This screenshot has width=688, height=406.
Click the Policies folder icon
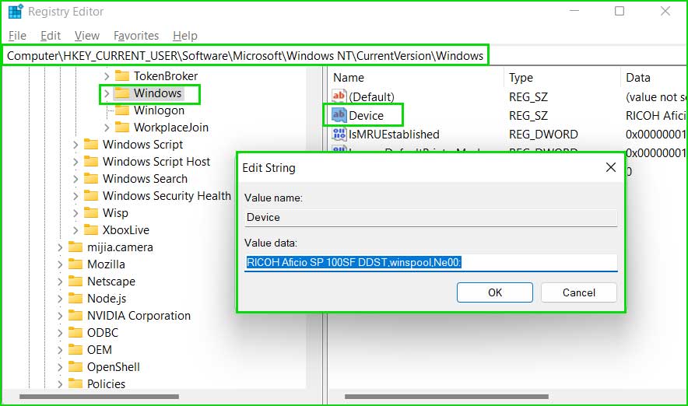click(x=75, y=383)
